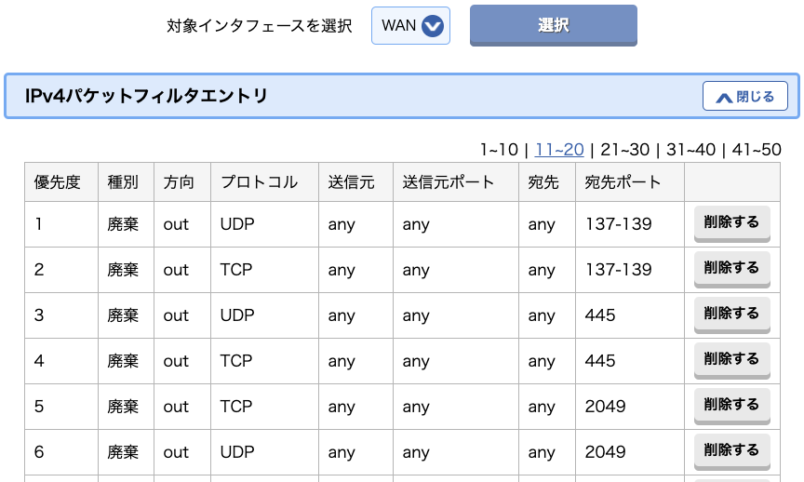
Task: Delete filter entry 5 (TCP 2049)
Action: pos(731,405)
